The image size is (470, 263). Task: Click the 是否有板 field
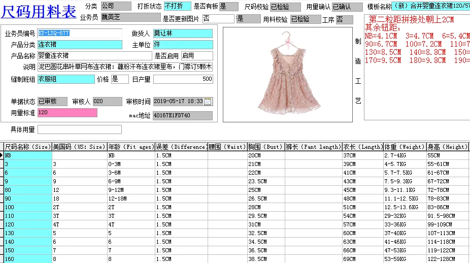pyautogui.click(x=229, y=6)
